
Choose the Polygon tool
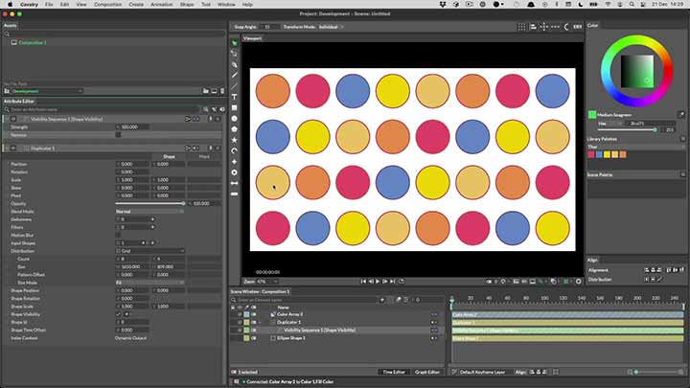234,129
